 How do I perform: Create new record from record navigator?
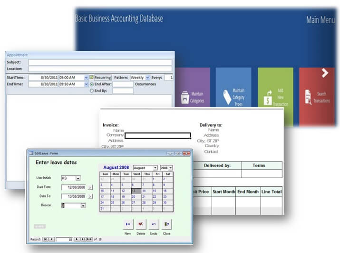tap(89, 239)
